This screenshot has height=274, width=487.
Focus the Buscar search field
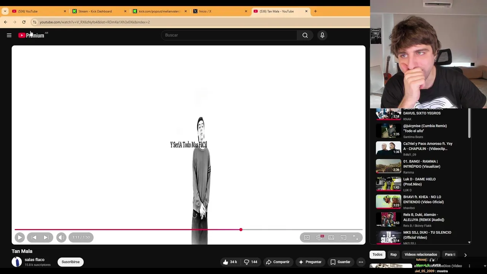[229, 35]
